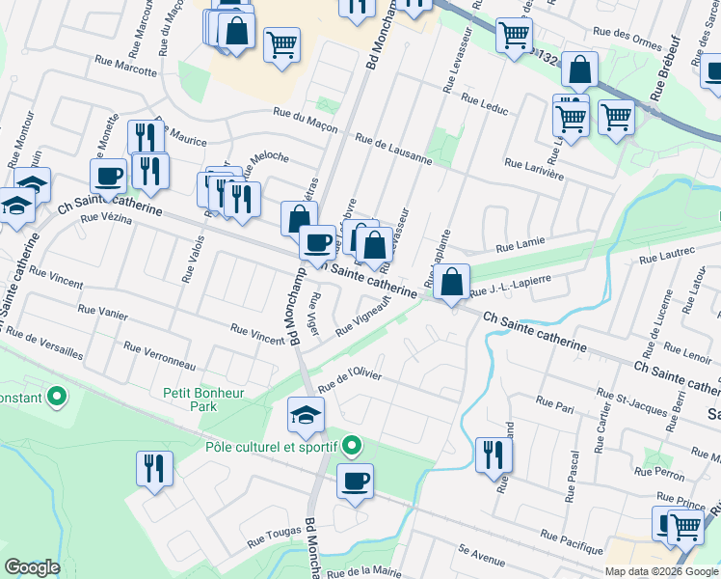The height and width of the screenshot is (579, 721).
Task: Select the Rue Lautrec street label
Action: tap(667, 256)
